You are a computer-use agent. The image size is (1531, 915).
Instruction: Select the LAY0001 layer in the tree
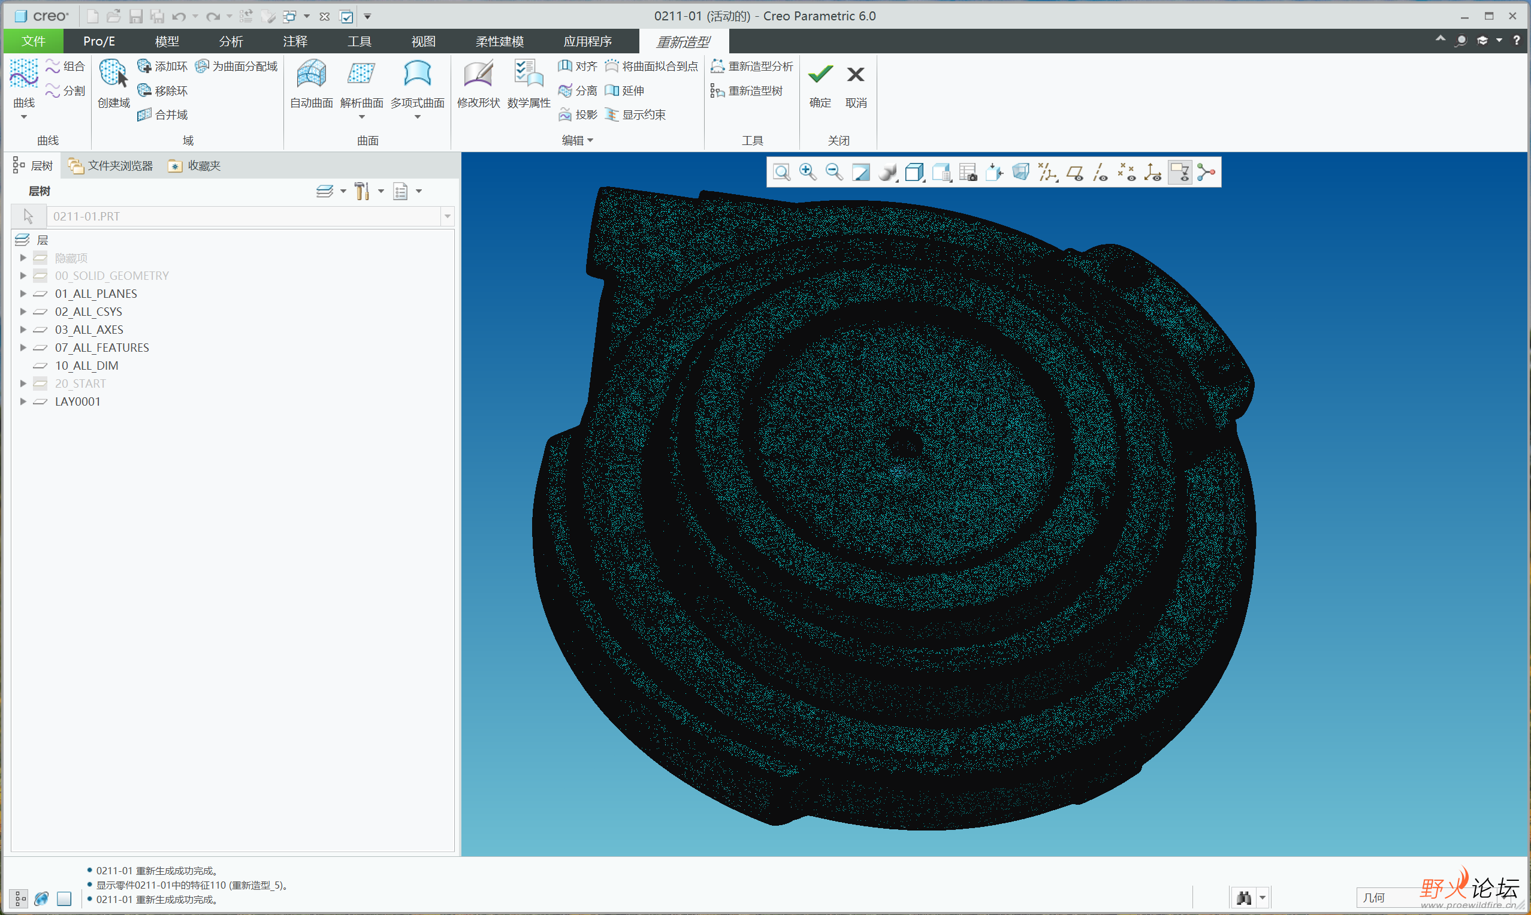tap(78, 401)
